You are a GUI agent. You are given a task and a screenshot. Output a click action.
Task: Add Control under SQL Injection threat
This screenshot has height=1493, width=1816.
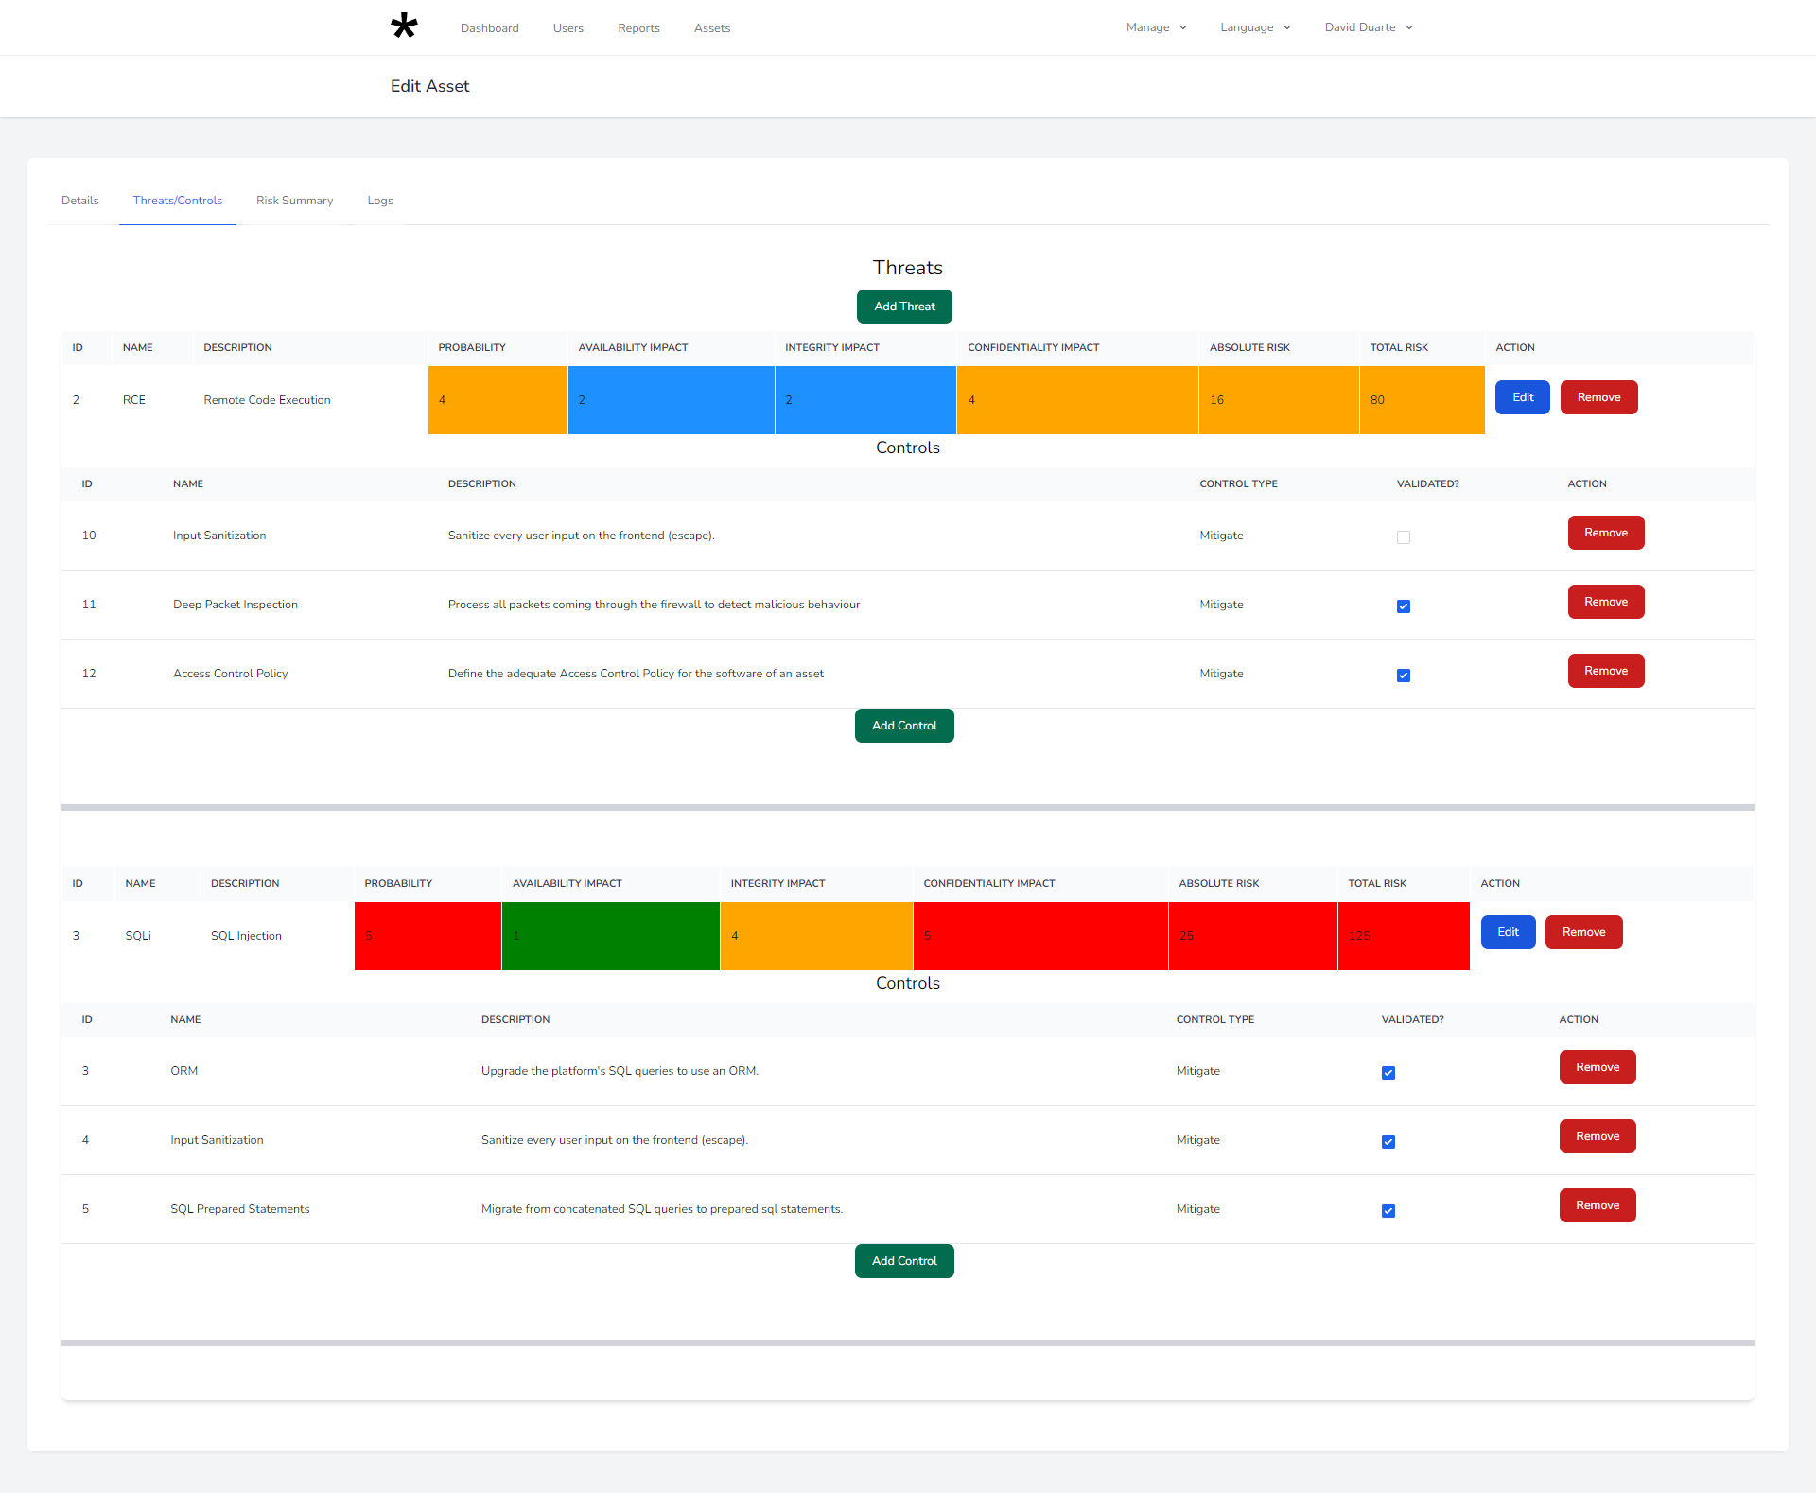[x=904, y=1261]
